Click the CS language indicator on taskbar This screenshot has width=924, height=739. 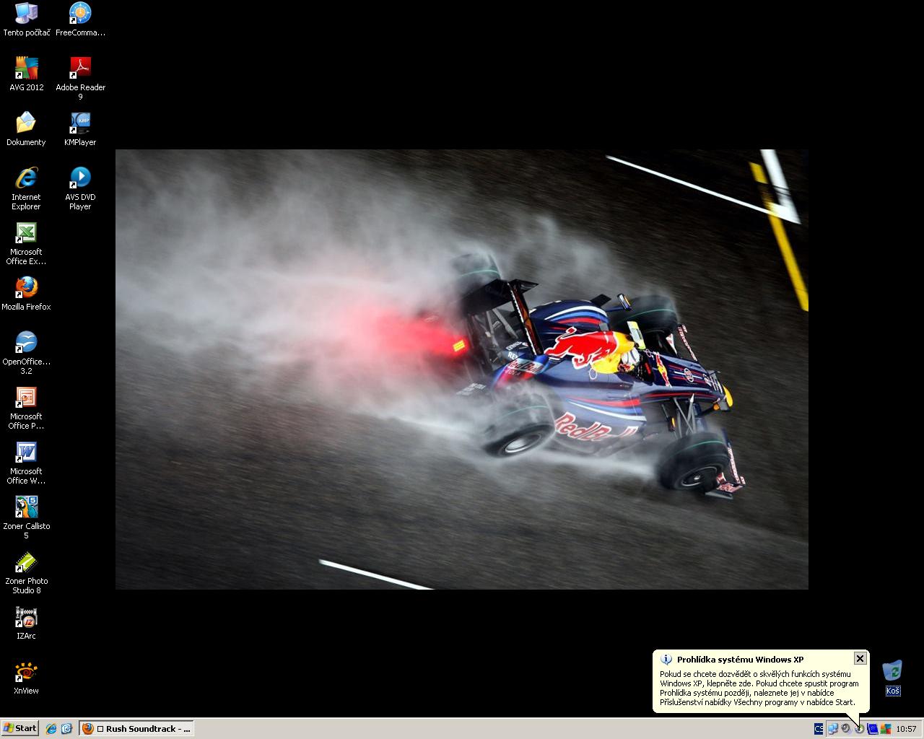tap(819, 729)
